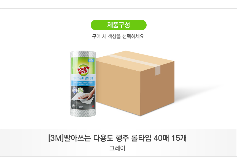Click the blue antibacterial banner on the roll
This screenshot has height=165, width=237.
point(84,83)
